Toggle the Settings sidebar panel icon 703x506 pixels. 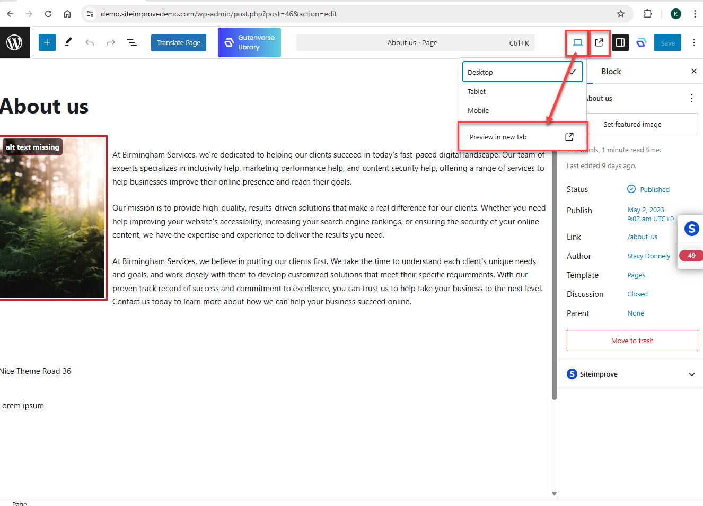(x=620, y=42)
